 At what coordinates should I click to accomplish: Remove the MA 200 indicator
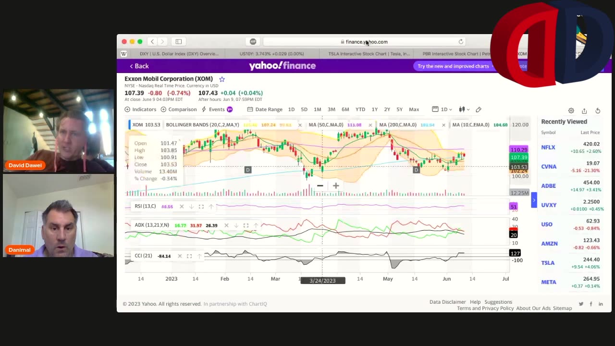coord(443,125)
